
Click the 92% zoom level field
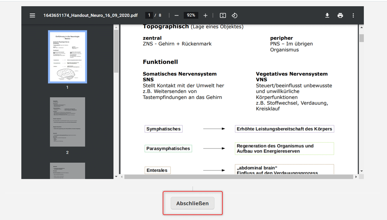(x=191, y=15)
